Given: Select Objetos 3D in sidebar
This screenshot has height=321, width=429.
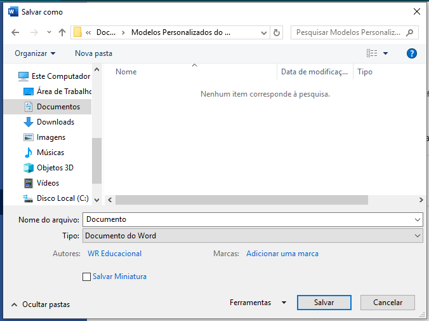Looking at the screenshot, I should 55,168.
